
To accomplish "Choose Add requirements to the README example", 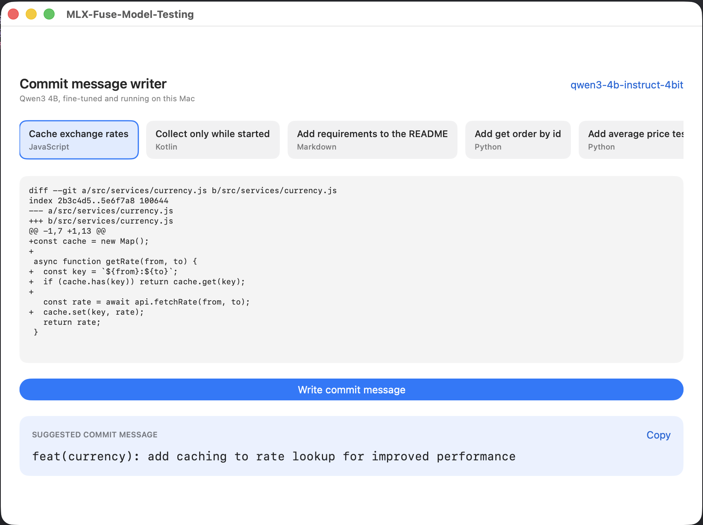I will [373, 140].
